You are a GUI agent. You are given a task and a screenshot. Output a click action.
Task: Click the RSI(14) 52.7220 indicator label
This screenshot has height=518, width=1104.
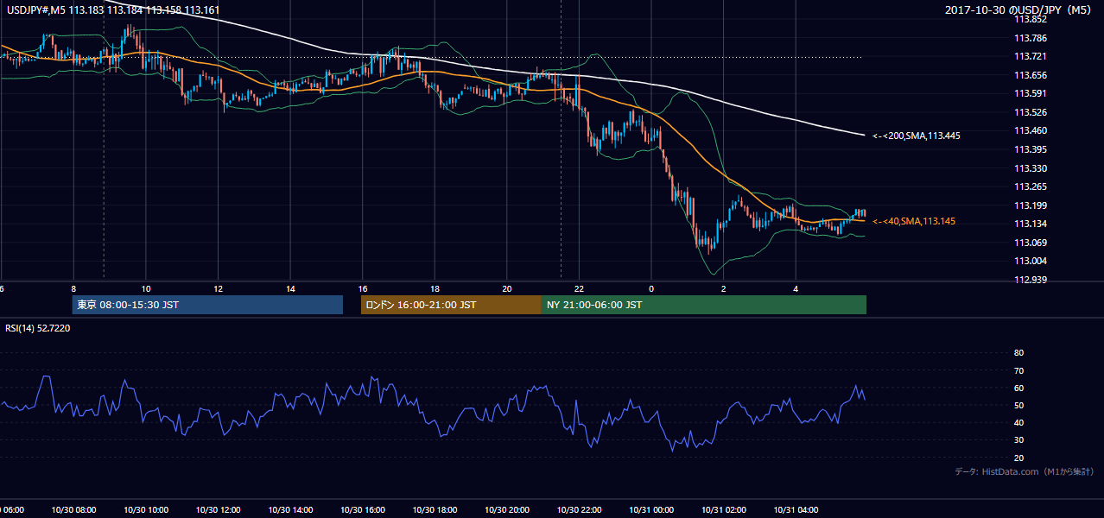pos(38,328)
